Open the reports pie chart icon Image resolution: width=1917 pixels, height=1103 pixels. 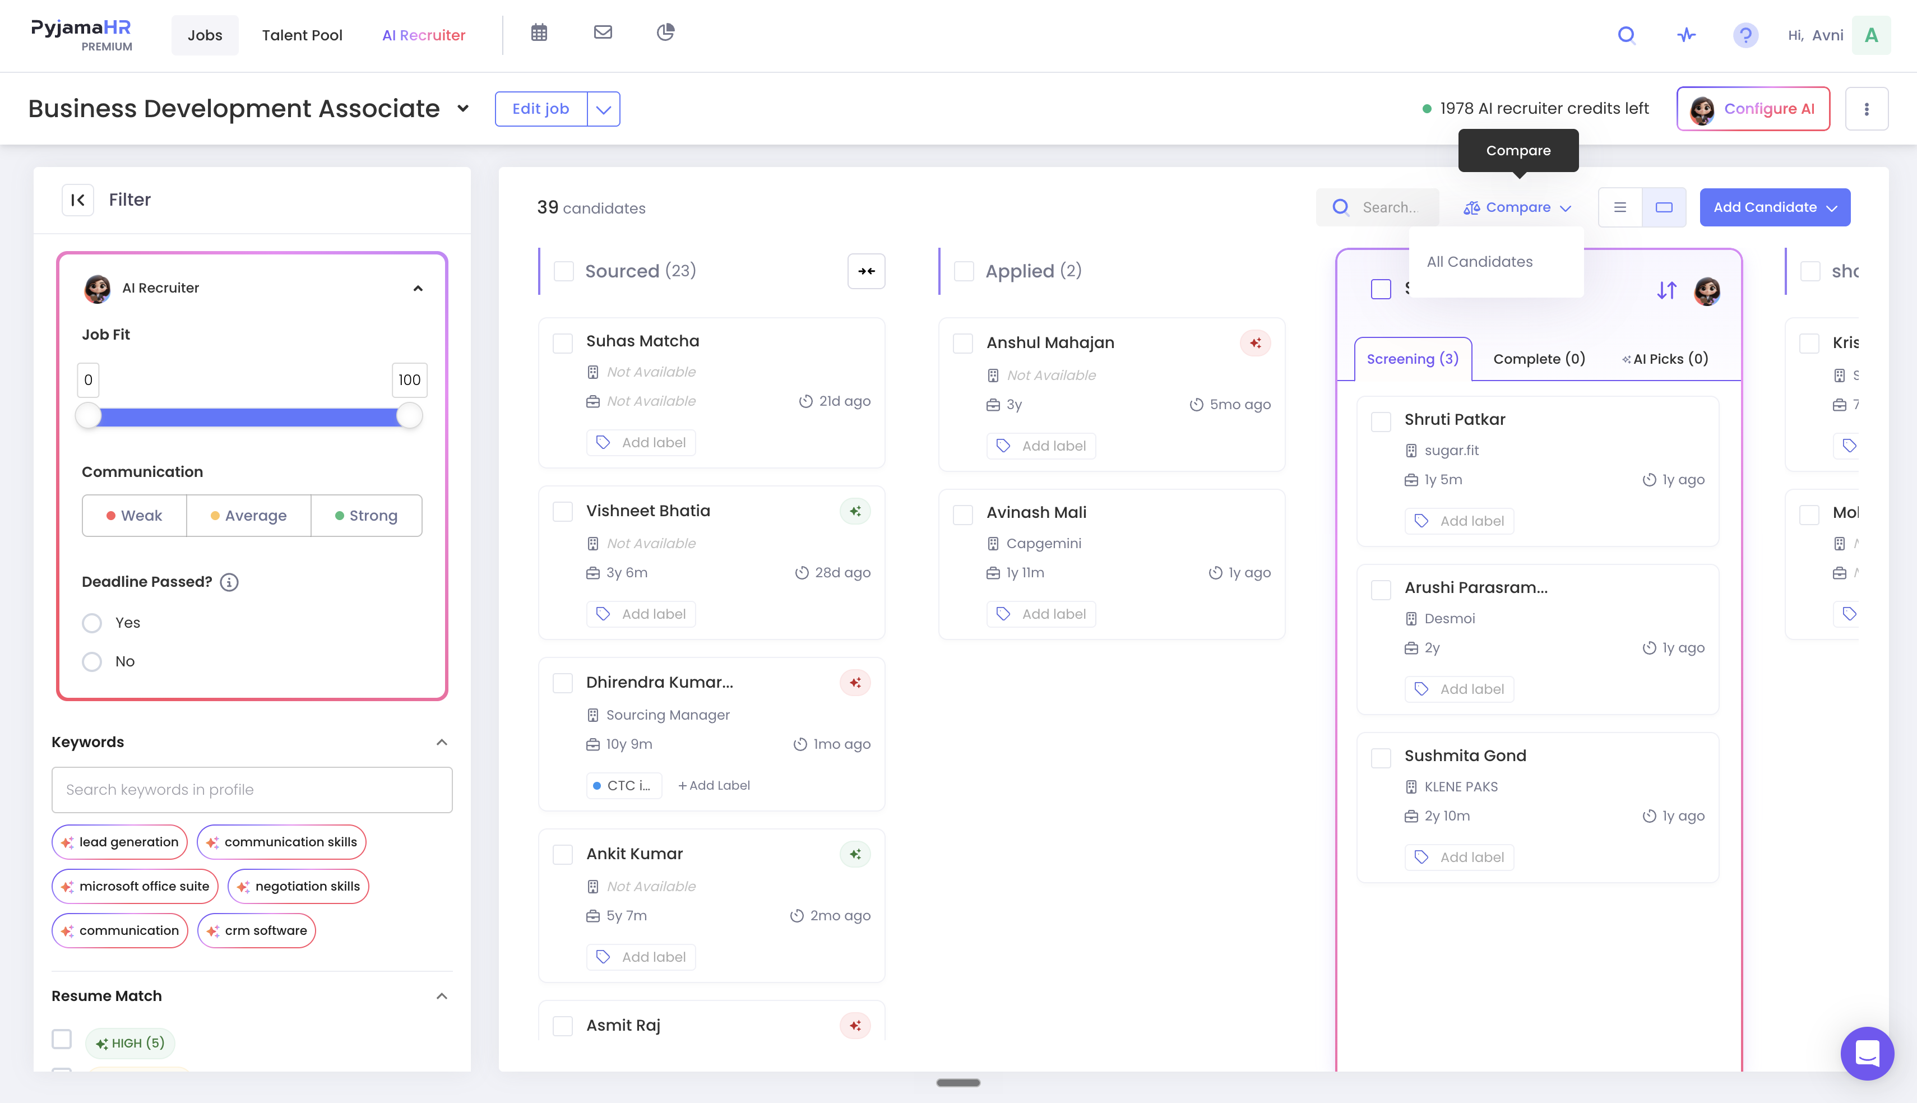click(x=665, y=33)
